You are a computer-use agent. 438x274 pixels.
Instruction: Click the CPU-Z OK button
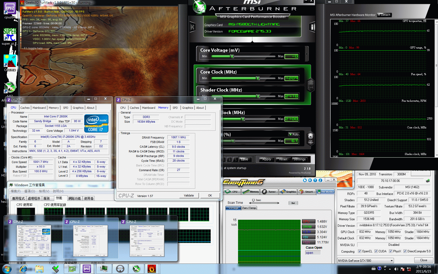click(210, 195)
